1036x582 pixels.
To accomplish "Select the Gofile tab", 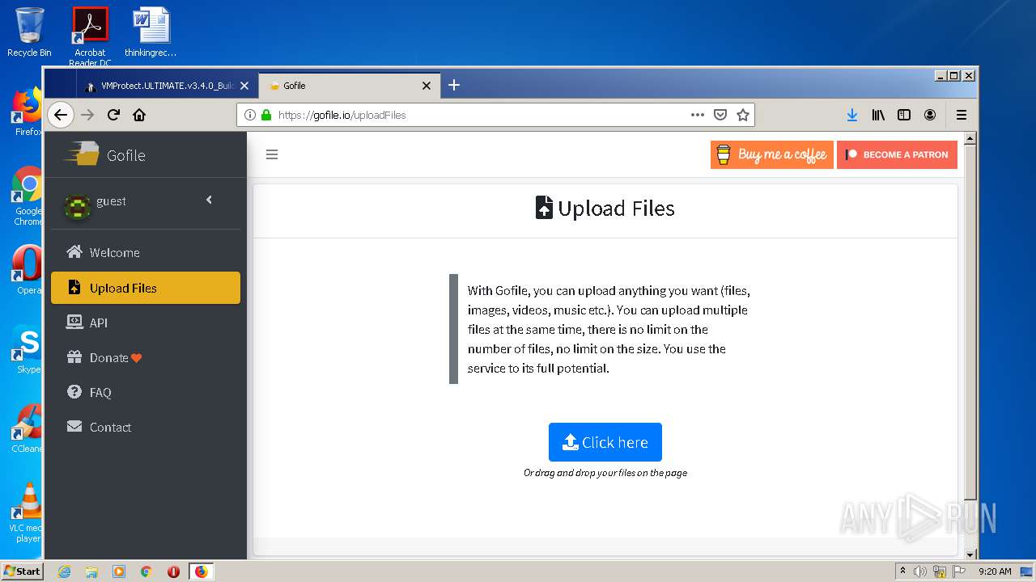I will click(x=350, y=86).
